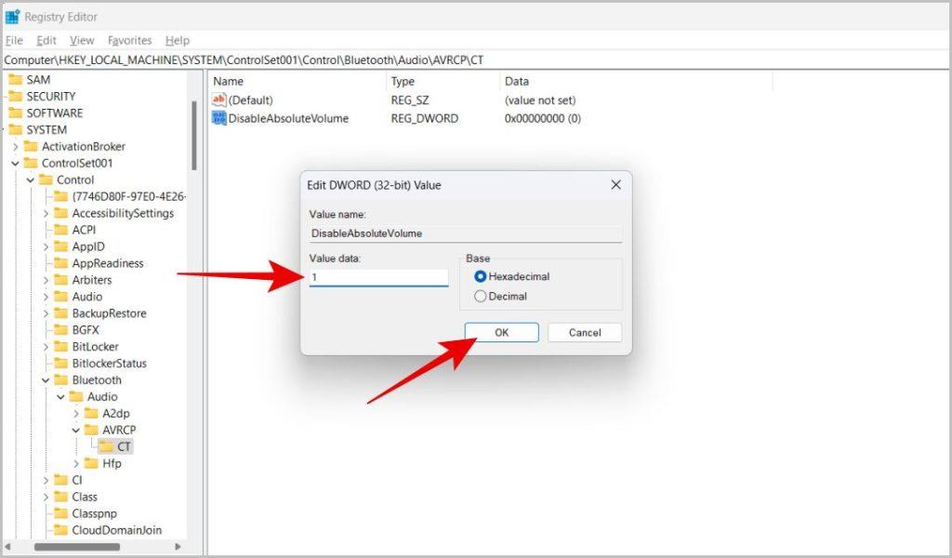
Task: Click the Hfp folder icon
Action: click(92, 463)
